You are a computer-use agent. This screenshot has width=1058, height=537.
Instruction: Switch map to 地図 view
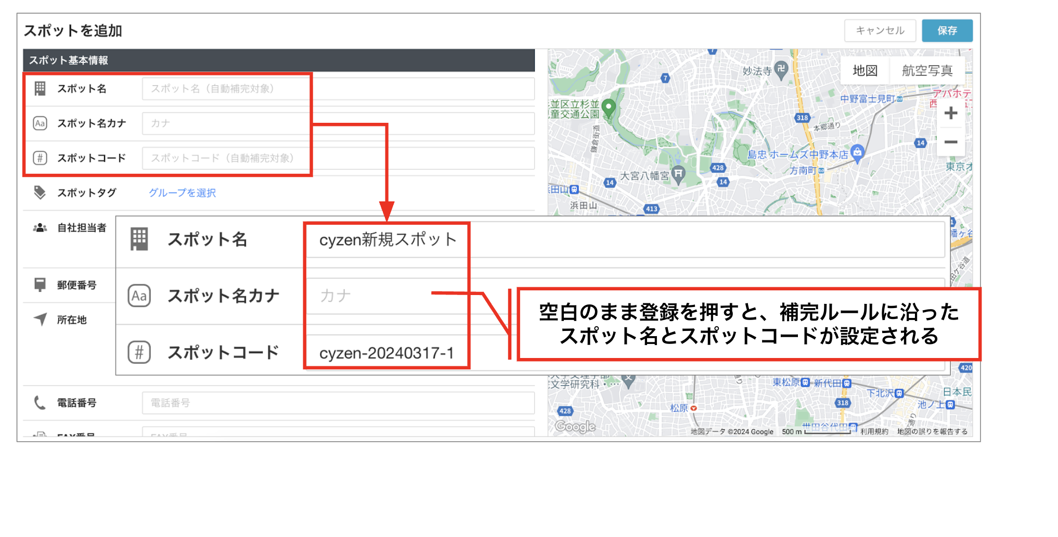[x=865, y=71]
